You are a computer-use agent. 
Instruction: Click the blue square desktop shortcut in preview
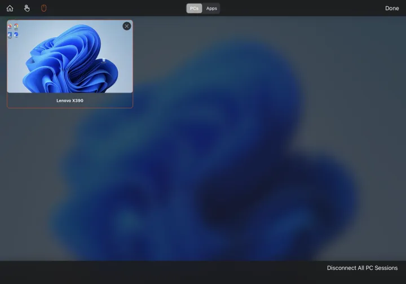pos(10,34)
